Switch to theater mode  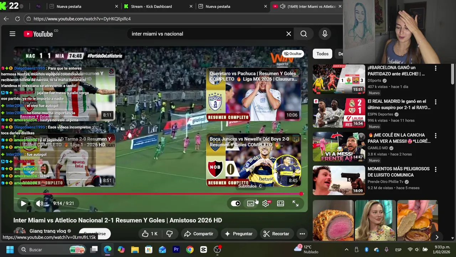[281, 203]
